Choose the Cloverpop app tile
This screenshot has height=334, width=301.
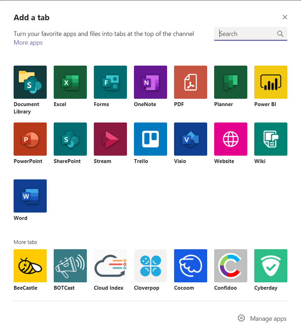pos(151,266)
